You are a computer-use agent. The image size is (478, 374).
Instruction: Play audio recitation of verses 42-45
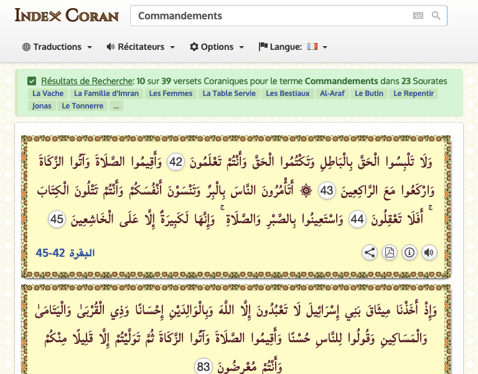429,252
